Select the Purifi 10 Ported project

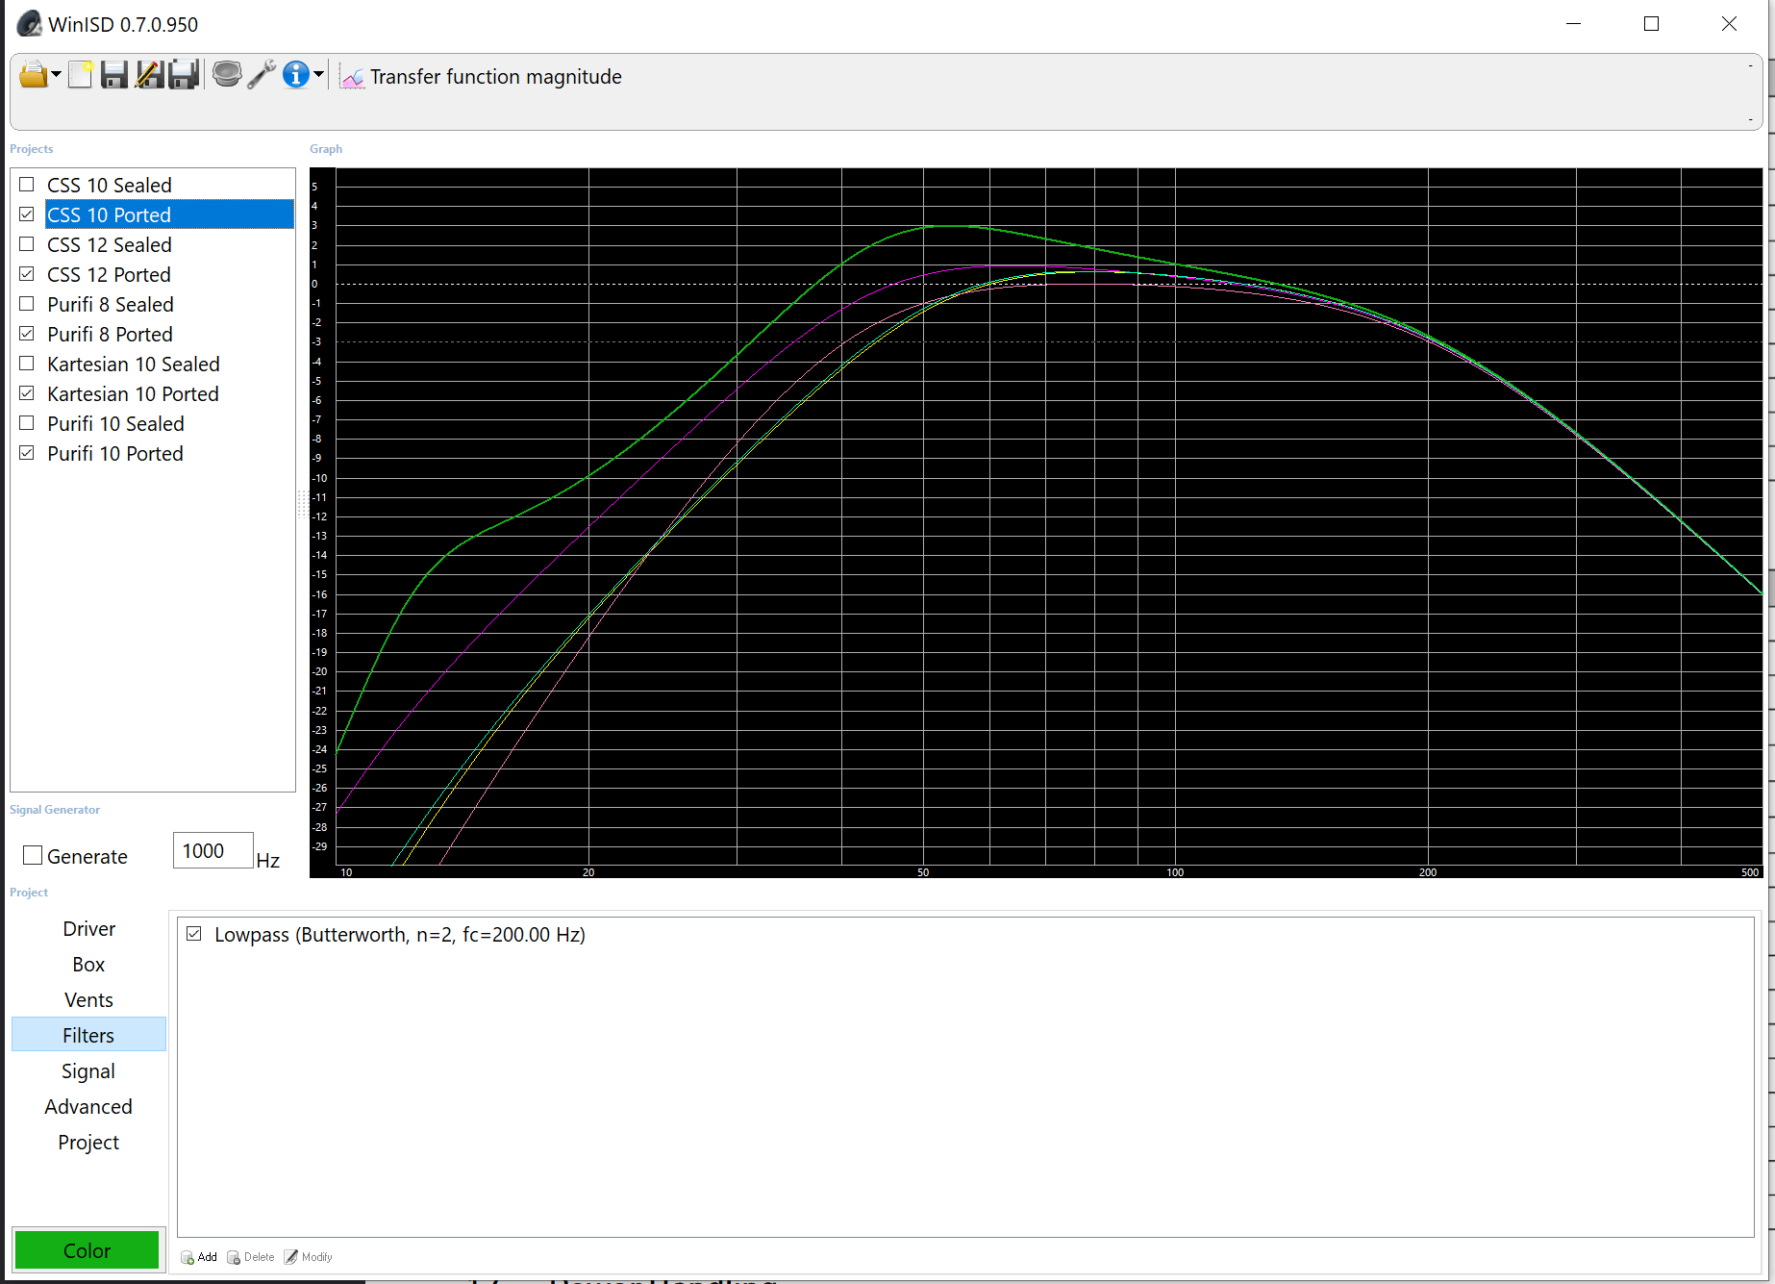coord(115,453)
